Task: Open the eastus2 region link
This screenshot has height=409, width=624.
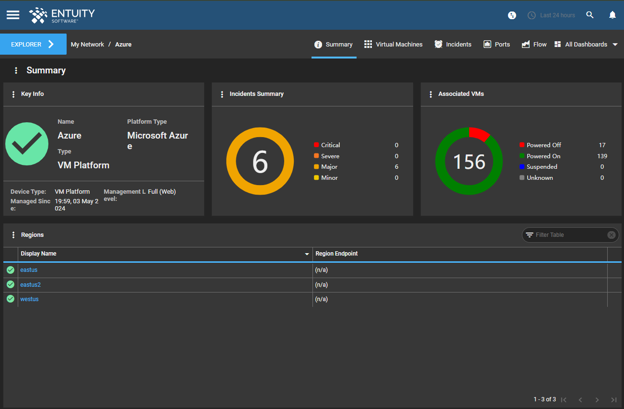Action: coord(30,285)
